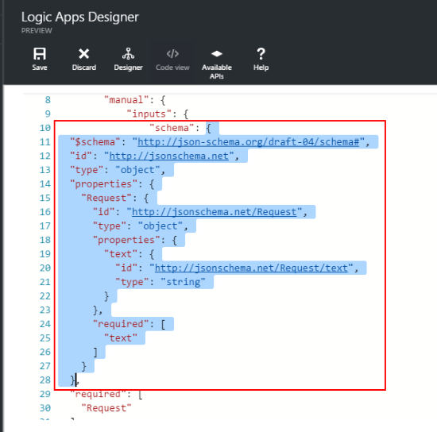The image size is (437, 432).
Task: Click line number 10 in the gutter
Action: pos(45,128)
